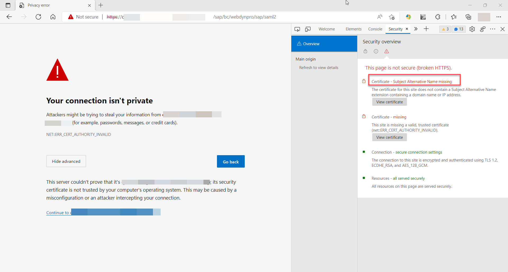Image resolution: width=508 pixels, height=272 pixels.
Task: Add a new DevTools tool with plus
Action: [x=426, y=29]
